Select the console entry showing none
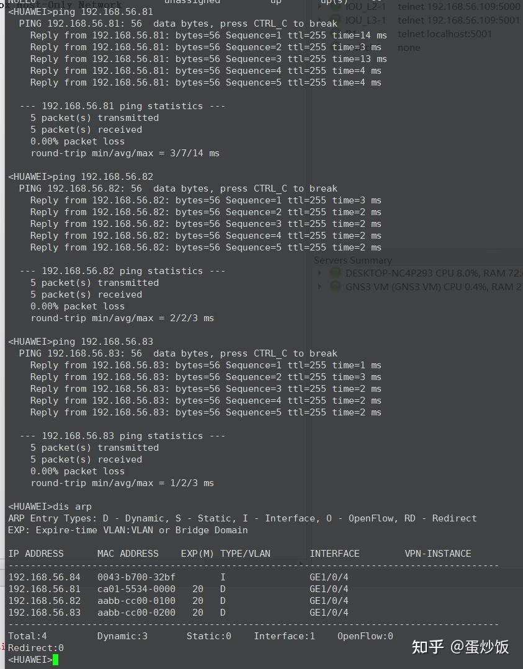The height and width of the screenshot is (669, 523). click(409, 47)
